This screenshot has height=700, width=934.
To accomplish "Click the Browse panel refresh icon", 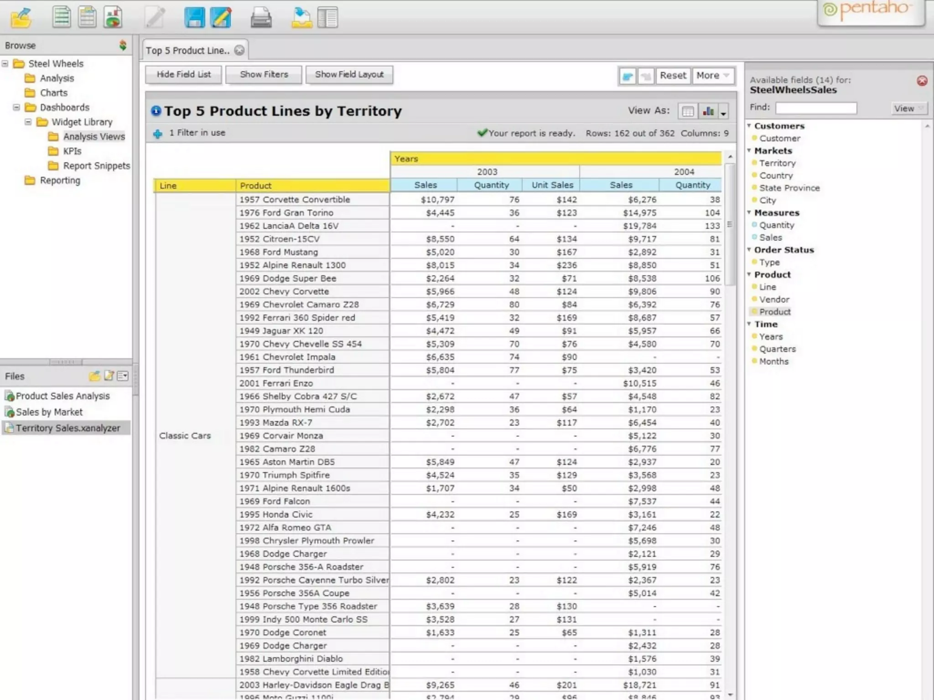I will (x=123, y=45).
